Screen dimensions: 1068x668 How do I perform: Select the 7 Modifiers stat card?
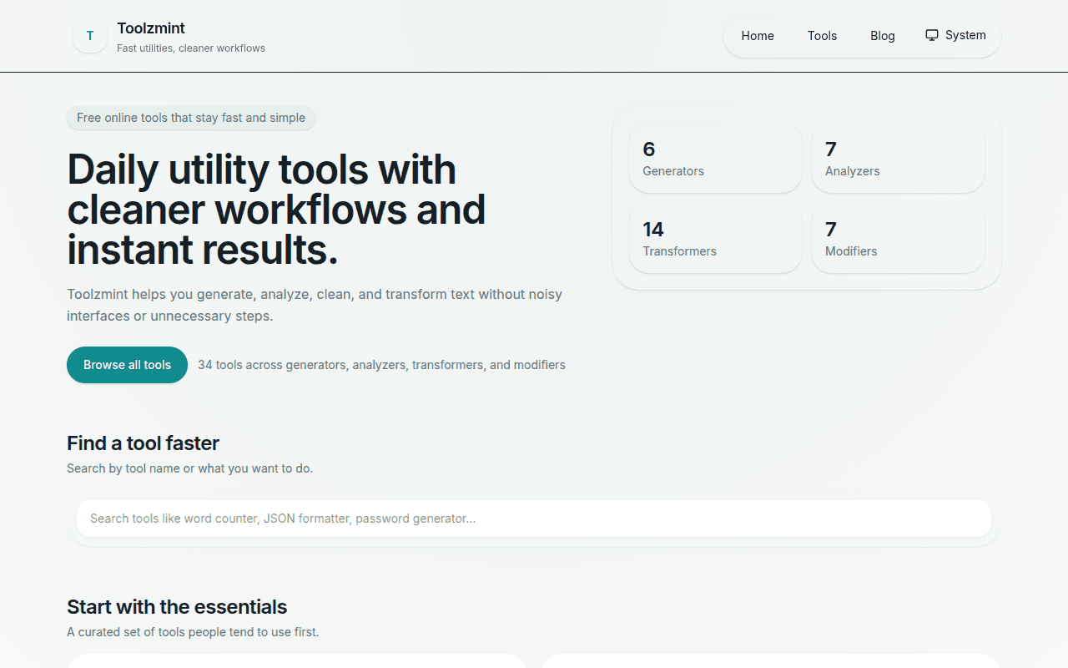(898, 239)
